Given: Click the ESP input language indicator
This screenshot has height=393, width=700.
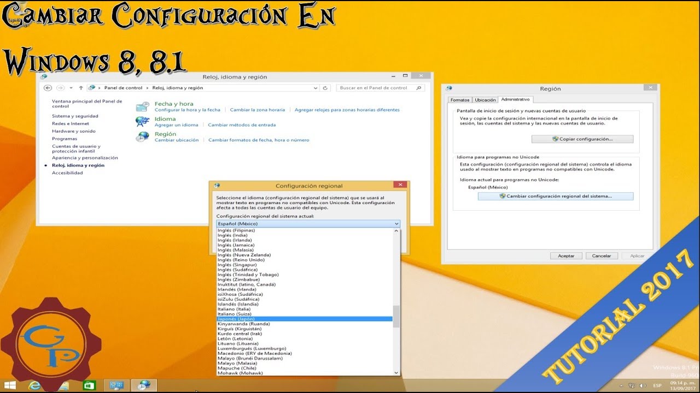Looking at the screenshot, I should (657, 385).
